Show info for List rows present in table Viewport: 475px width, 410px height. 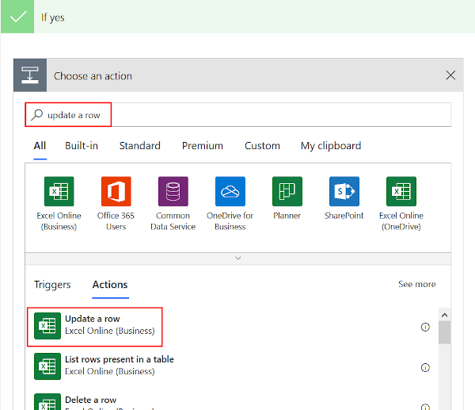pos(425,367)
